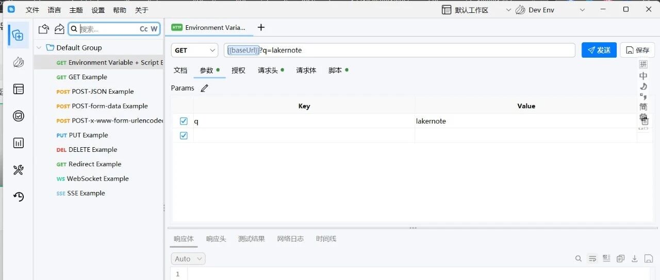Switch to the 响应头 response tab
Viewport: 660px width, 280px height.
[216, 239]
